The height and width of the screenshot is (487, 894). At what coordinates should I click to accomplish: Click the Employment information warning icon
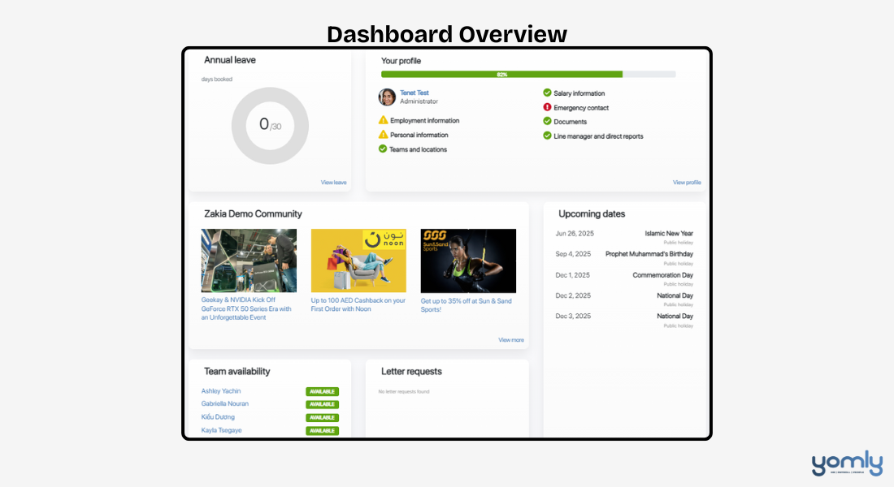(383, 120)
